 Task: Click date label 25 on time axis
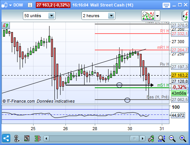(x=33, y=129)
